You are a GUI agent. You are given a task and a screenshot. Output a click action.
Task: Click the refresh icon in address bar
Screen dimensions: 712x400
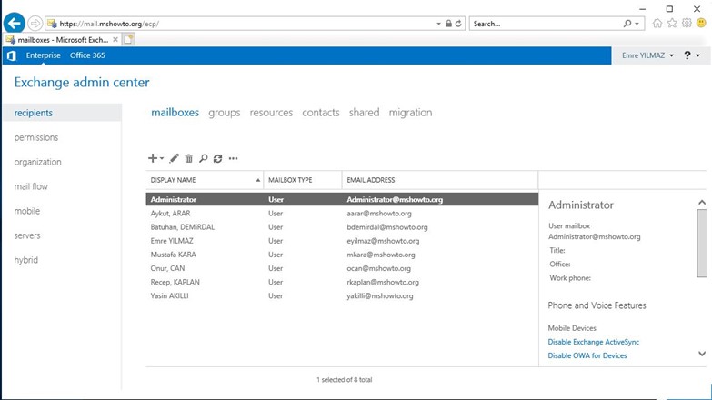pyautogui.click(x=458, y=24)
